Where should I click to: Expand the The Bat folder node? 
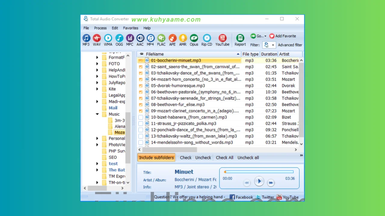coord(97,170)
